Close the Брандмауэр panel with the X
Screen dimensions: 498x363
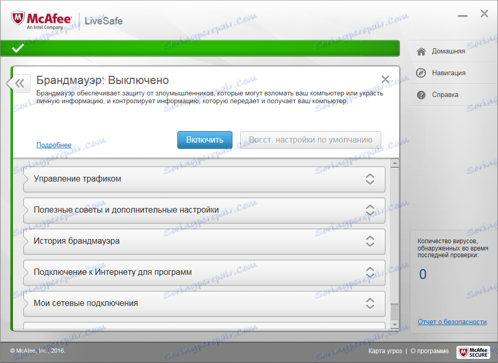click(385, 79)
